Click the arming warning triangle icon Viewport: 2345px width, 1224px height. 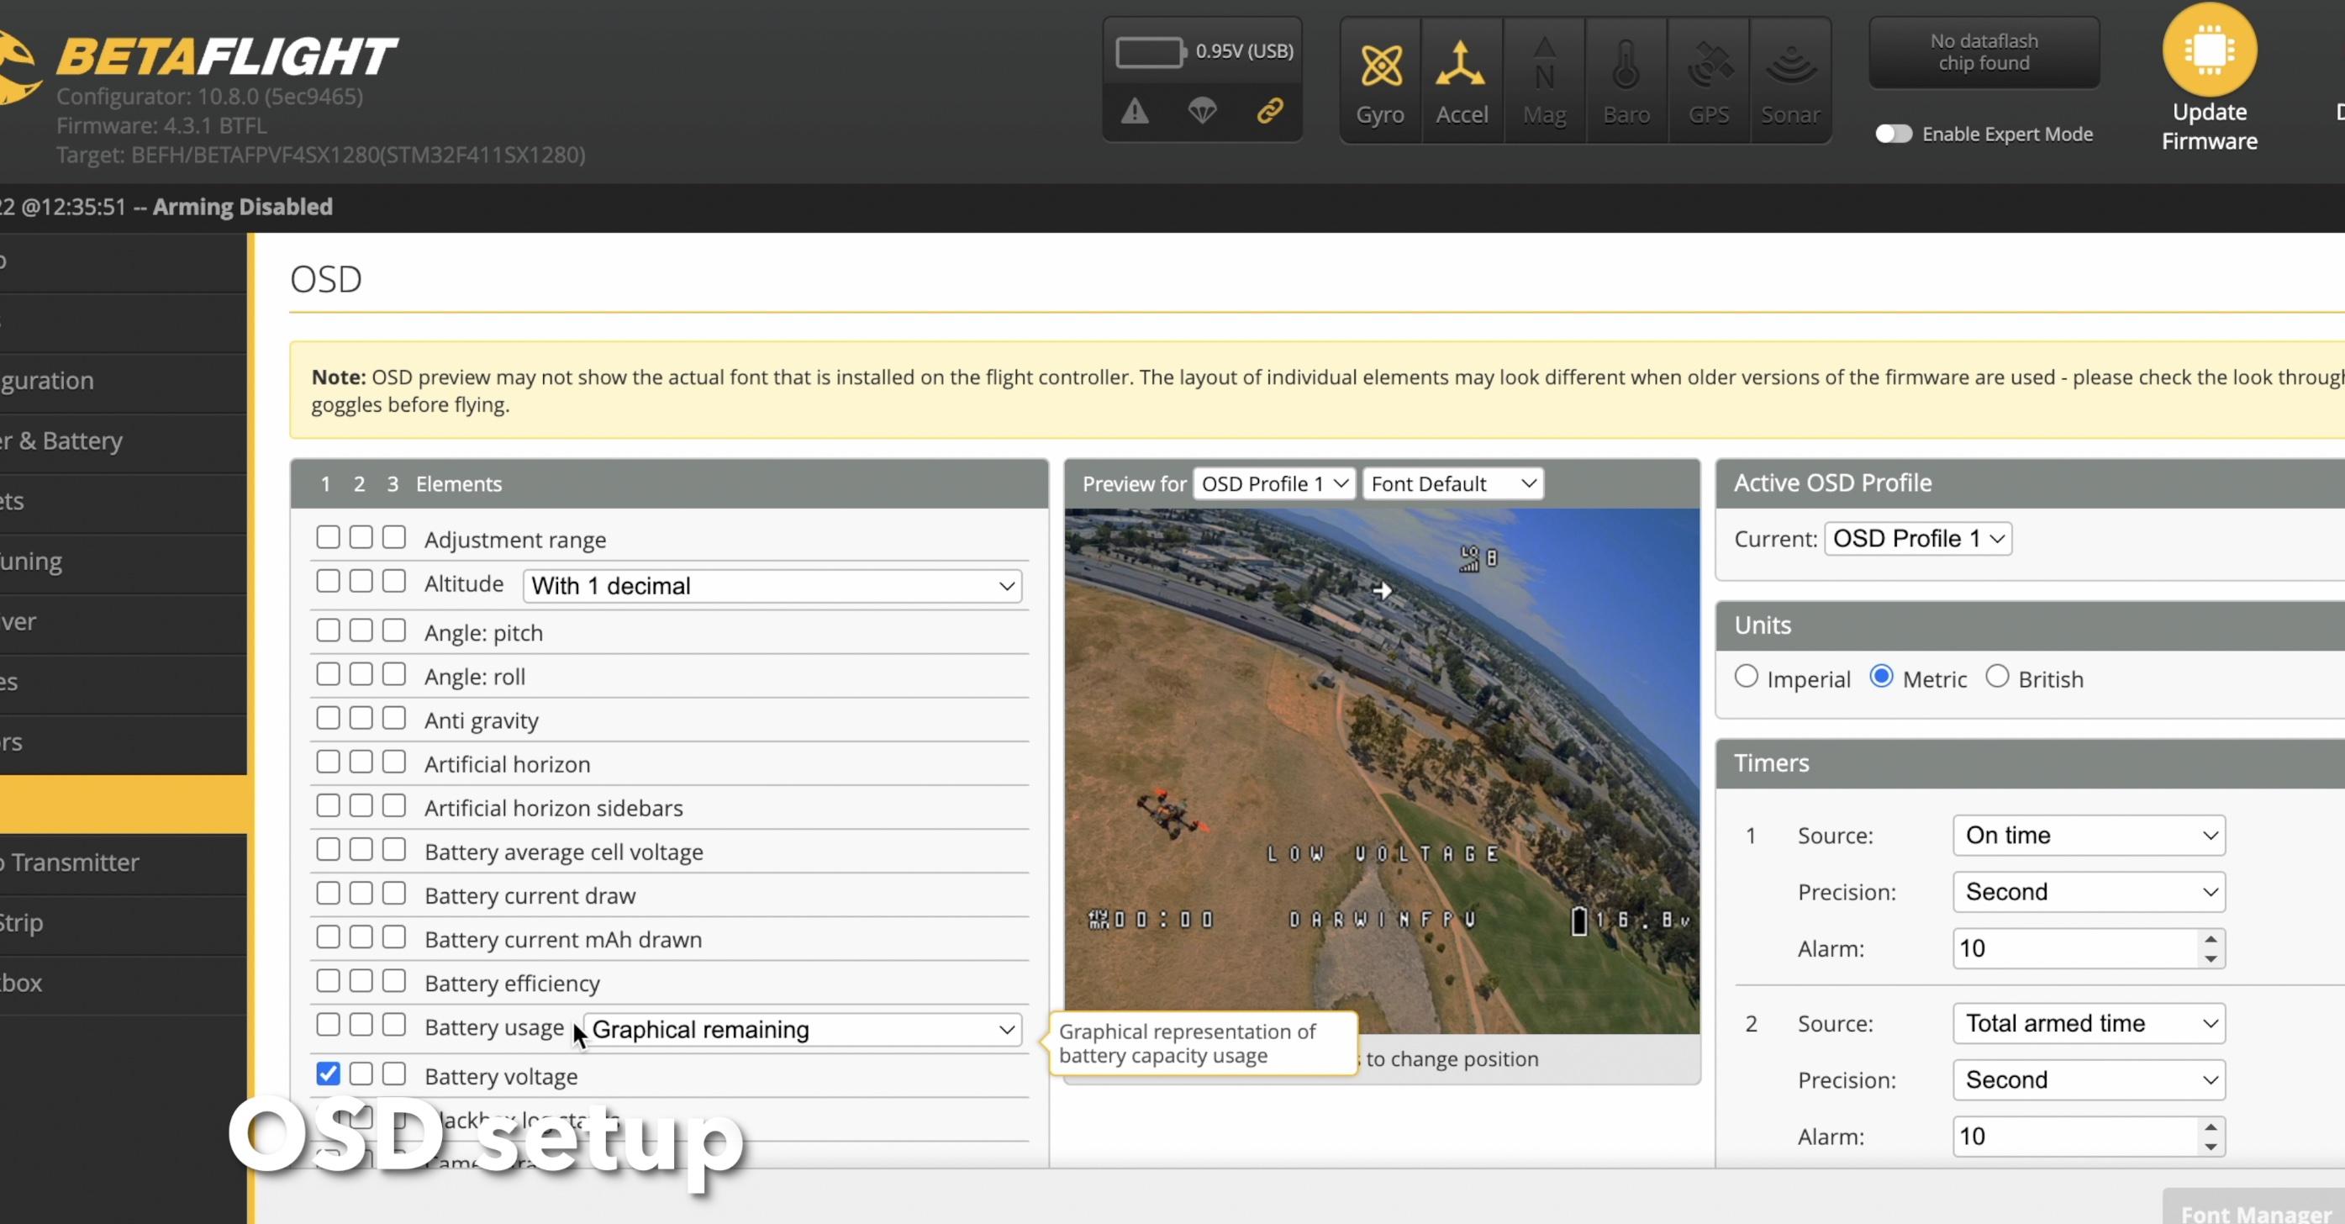[1135, 111]
